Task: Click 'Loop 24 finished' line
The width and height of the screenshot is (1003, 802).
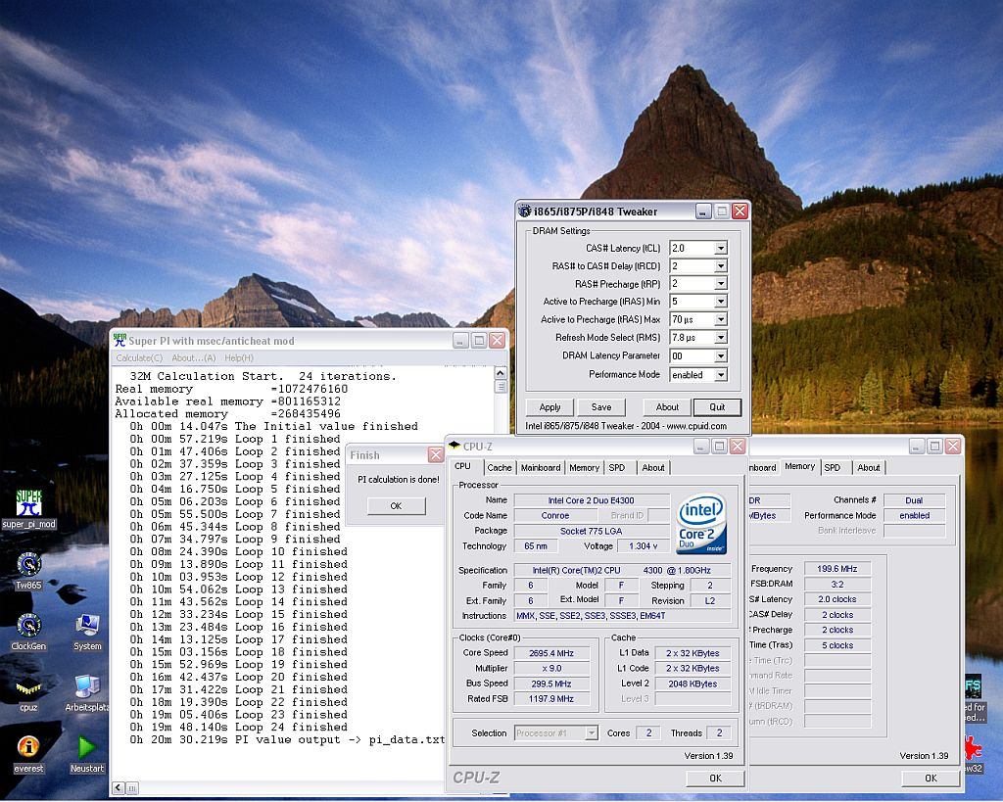Action: [239, 728]
